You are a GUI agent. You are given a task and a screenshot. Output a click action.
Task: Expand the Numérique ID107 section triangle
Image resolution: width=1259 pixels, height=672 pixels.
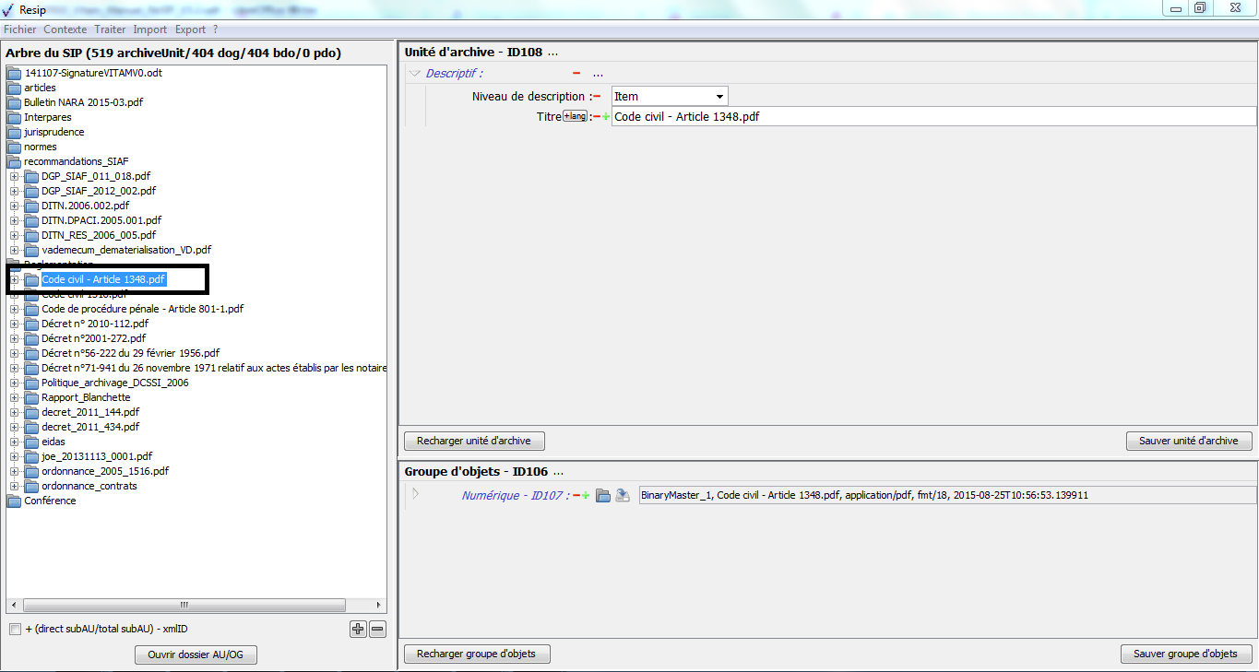pos(415,495)
